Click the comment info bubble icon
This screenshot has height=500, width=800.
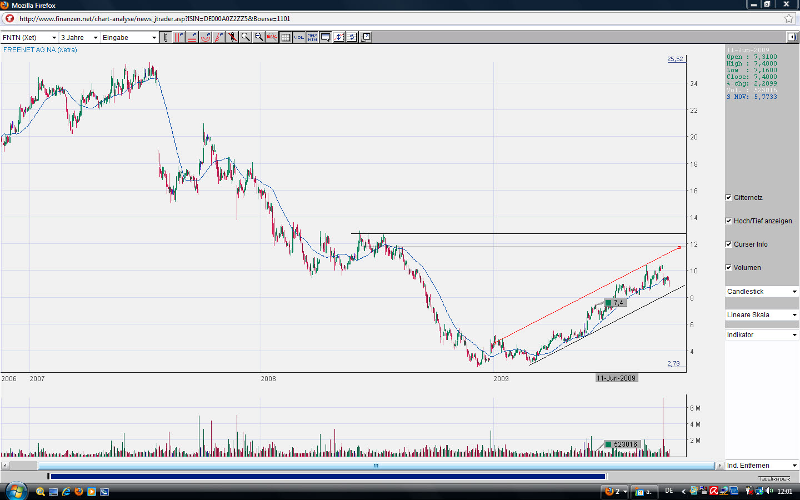326,37
